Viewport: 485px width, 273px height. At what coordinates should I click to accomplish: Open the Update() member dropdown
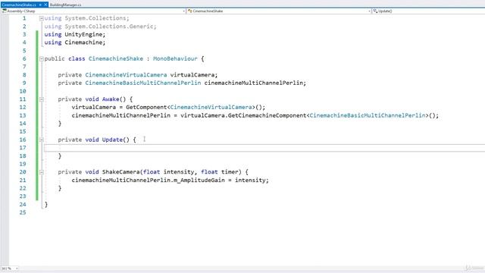coord(428,11)
